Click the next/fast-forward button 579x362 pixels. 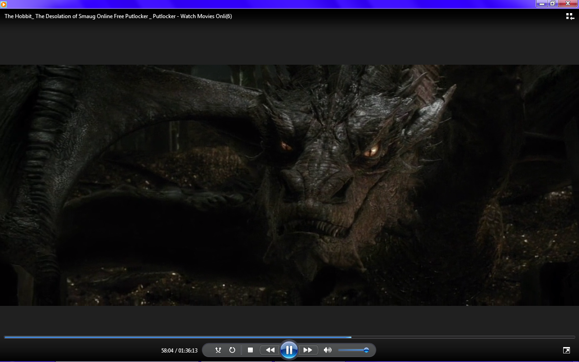point(308,350)
